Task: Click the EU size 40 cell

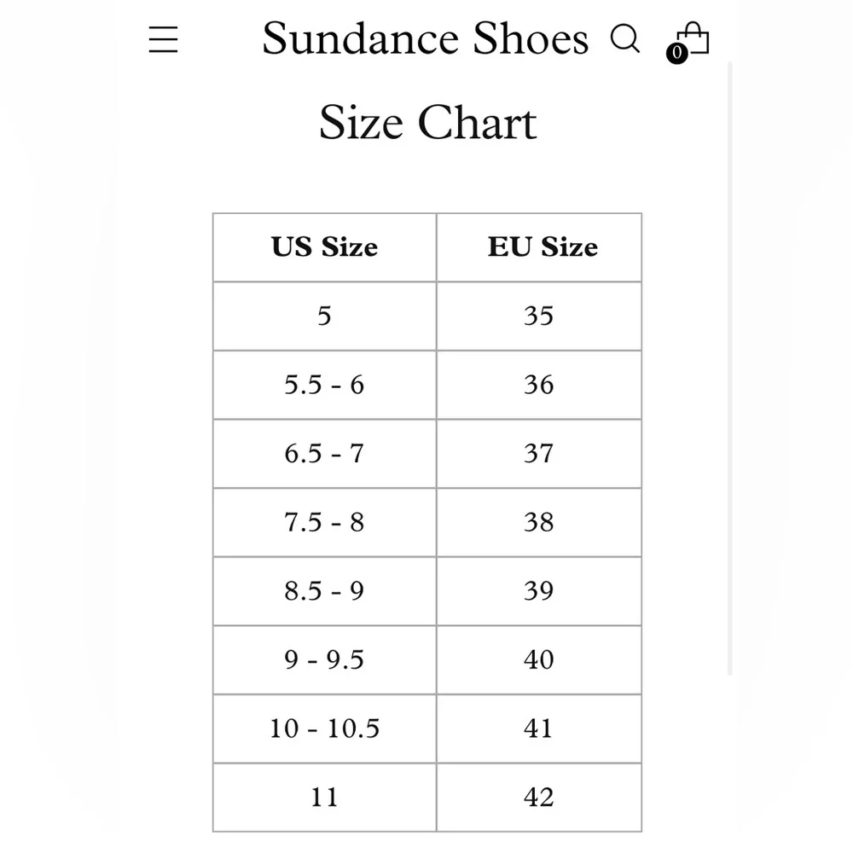Action: (539, 659)
